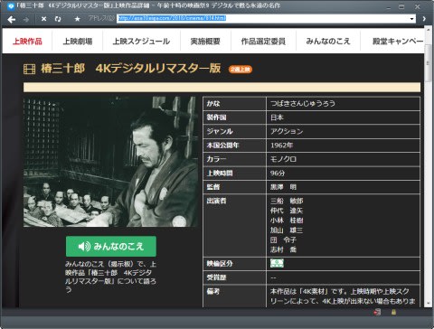Click scrollbar down arrow

428,303
